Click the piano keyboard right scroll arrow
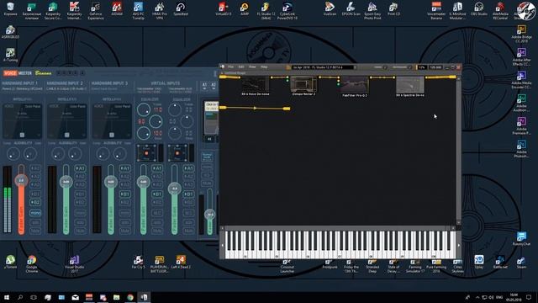 [x=459, y=245]
